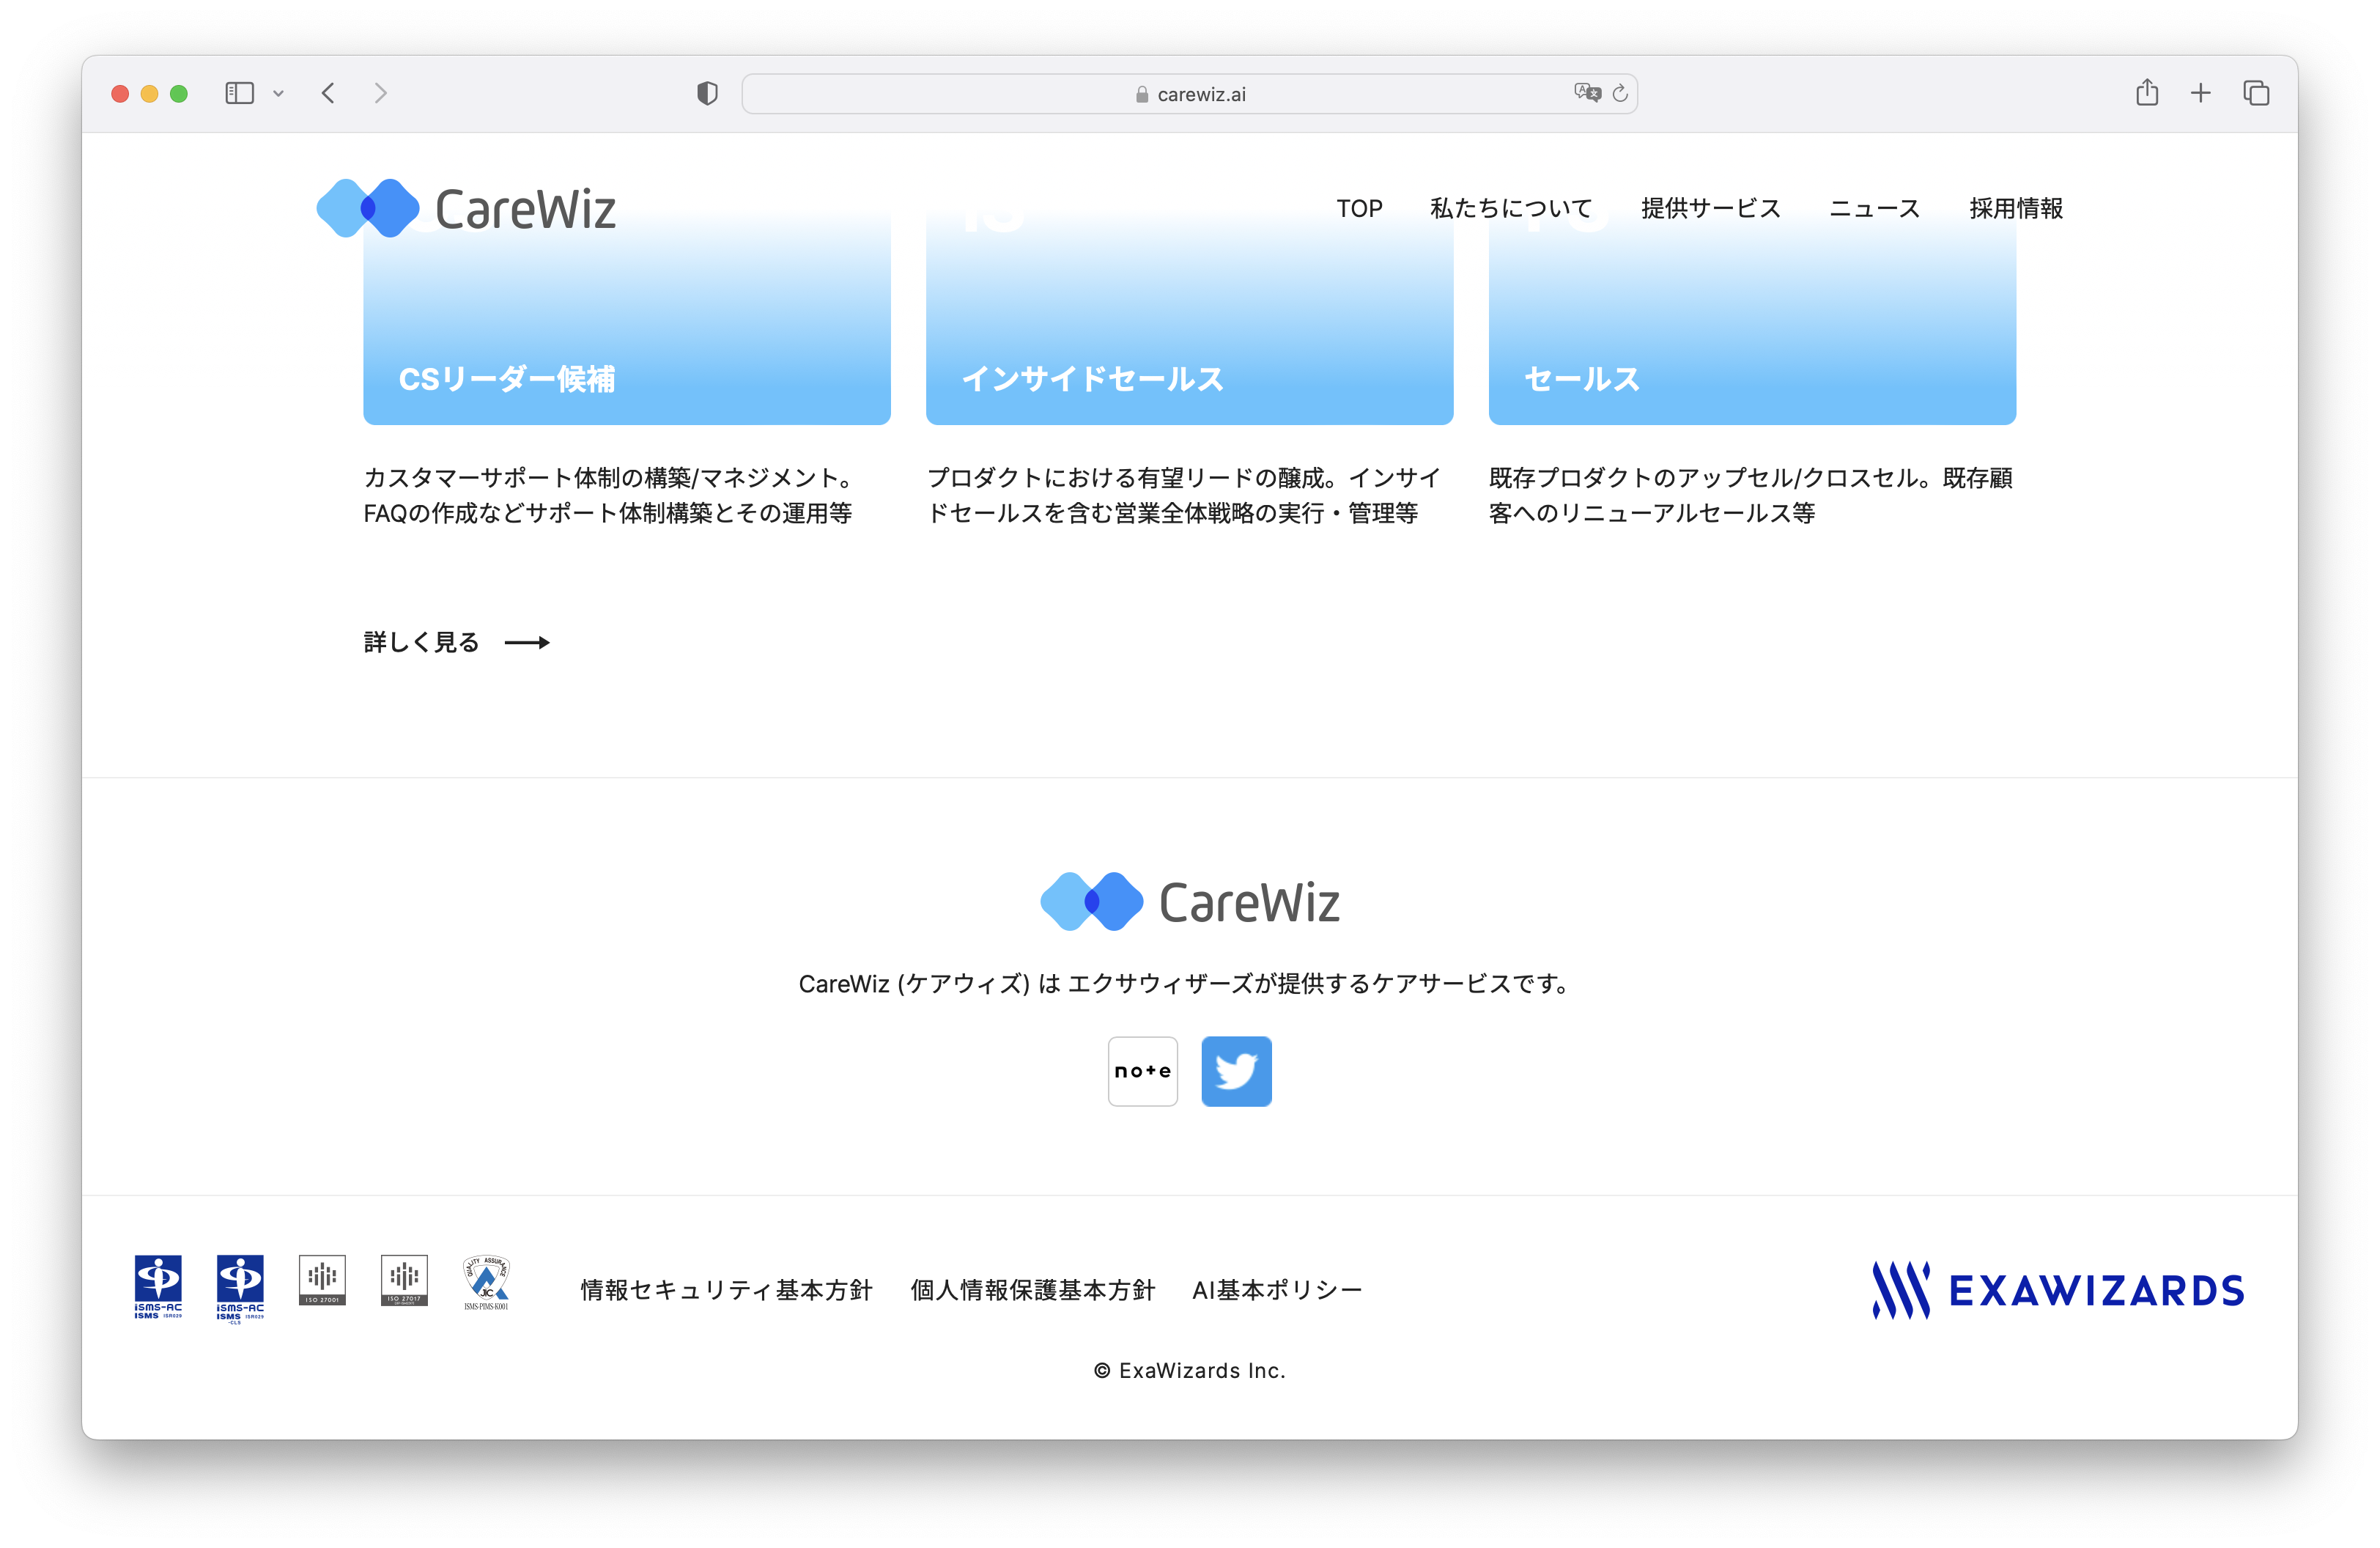Open the Share icon in Safari toolbar
The height and width of the screenshot is (1548, 2380).
coord(2146,93)
